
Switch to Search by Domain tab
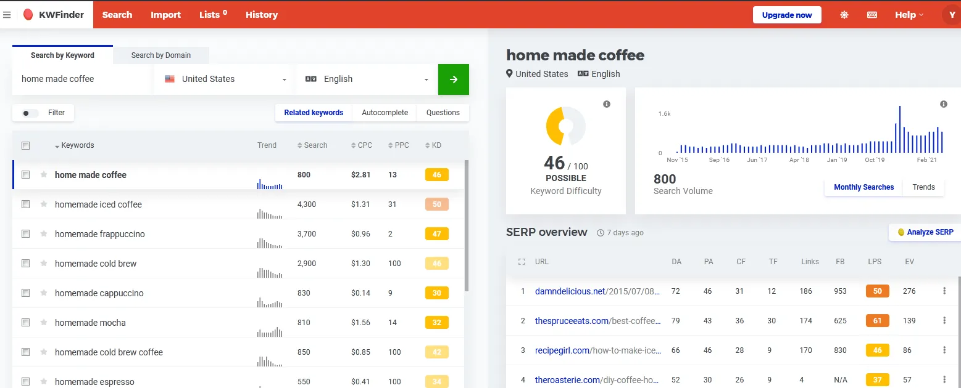click(x=160, y=55)
